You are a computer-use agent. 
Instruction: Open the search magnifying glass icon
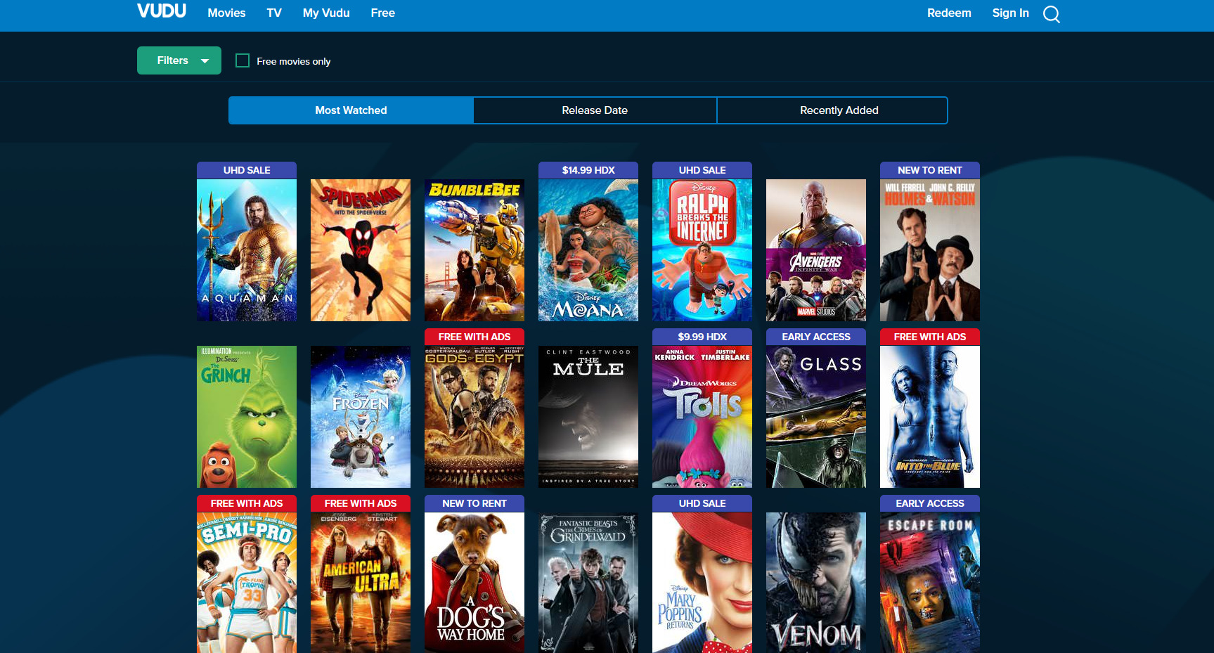pos(1051,13)
